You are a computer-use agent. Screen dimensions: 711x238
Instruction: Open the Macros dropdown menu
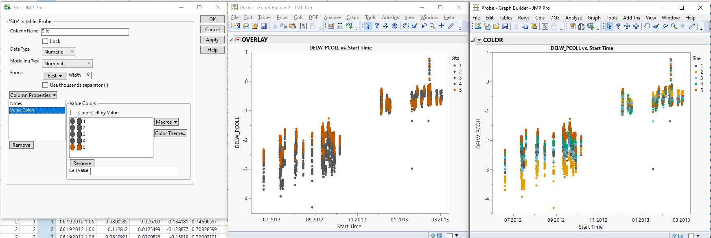166,122
